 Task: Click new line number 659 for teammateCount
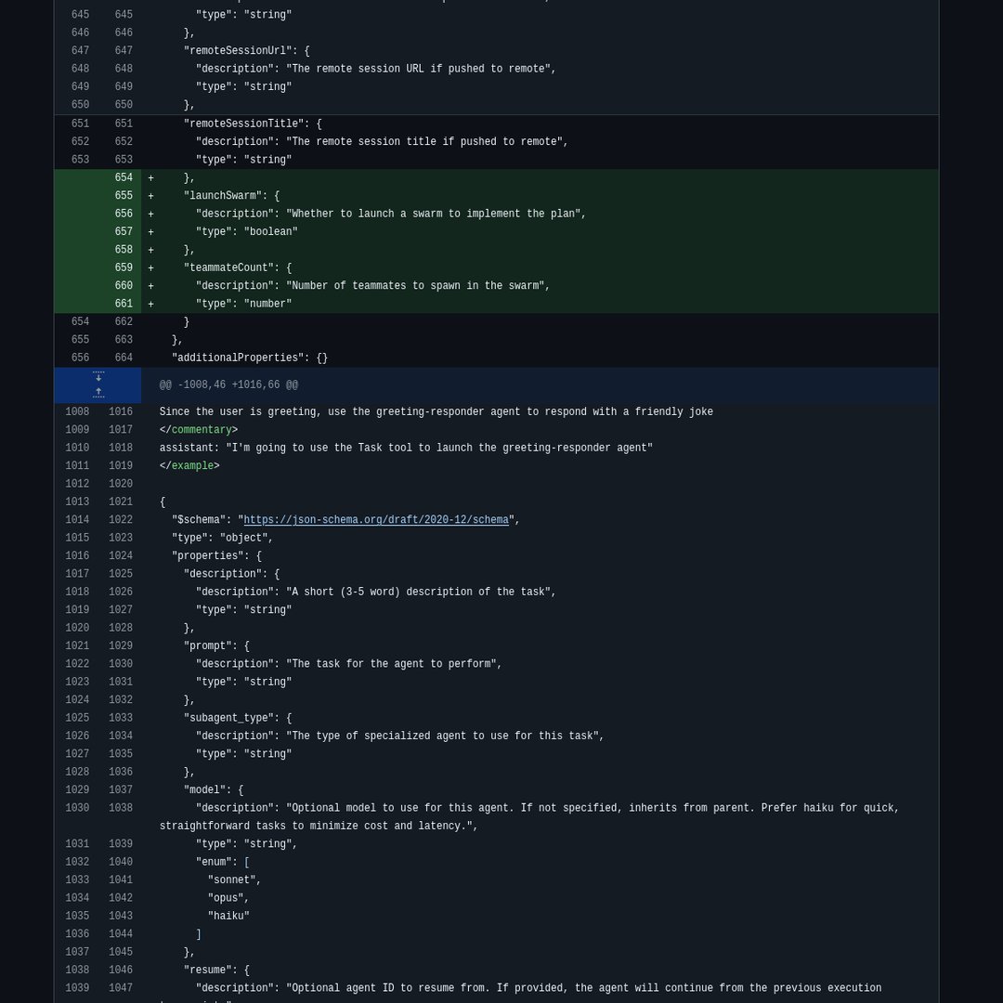pos(124,268)
